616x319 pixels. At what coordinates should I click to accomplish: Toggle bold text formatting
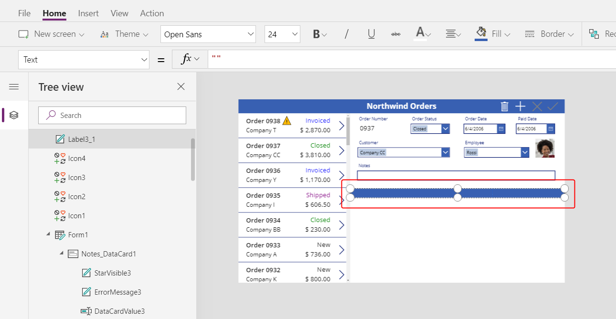pos(316,34)
